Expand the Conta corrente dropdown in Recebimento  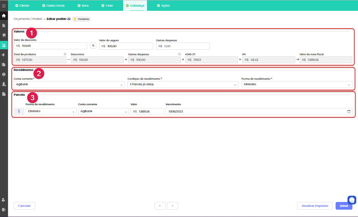(x=69, y=85)
